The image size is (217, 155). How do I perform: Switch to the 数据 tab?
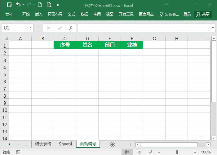tap(84, 14)
